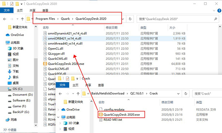Select Document (D:) drive in sidebar
Screen dimensions: 222x133
tap(20, 95)
